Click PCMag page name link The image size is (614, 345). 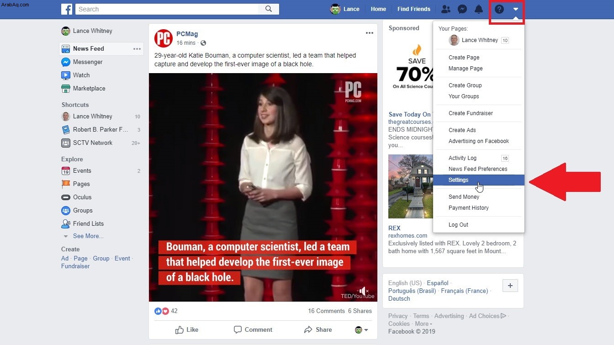pos(187,34)
